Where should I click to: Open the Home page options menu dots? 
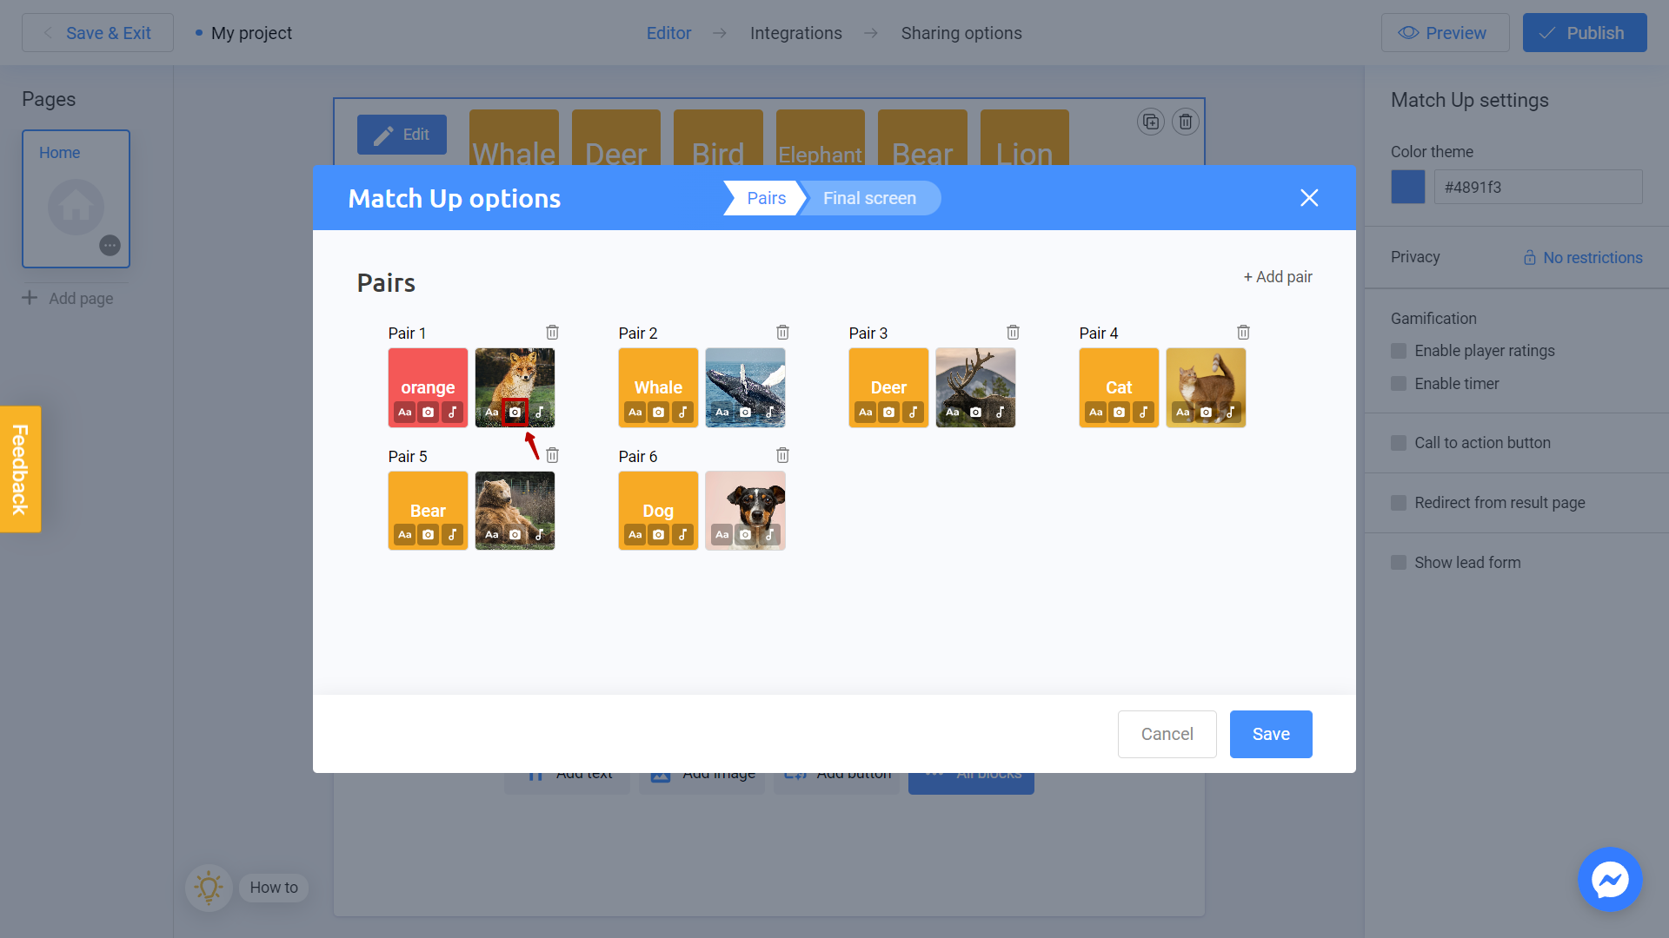(x=110, y=246)
